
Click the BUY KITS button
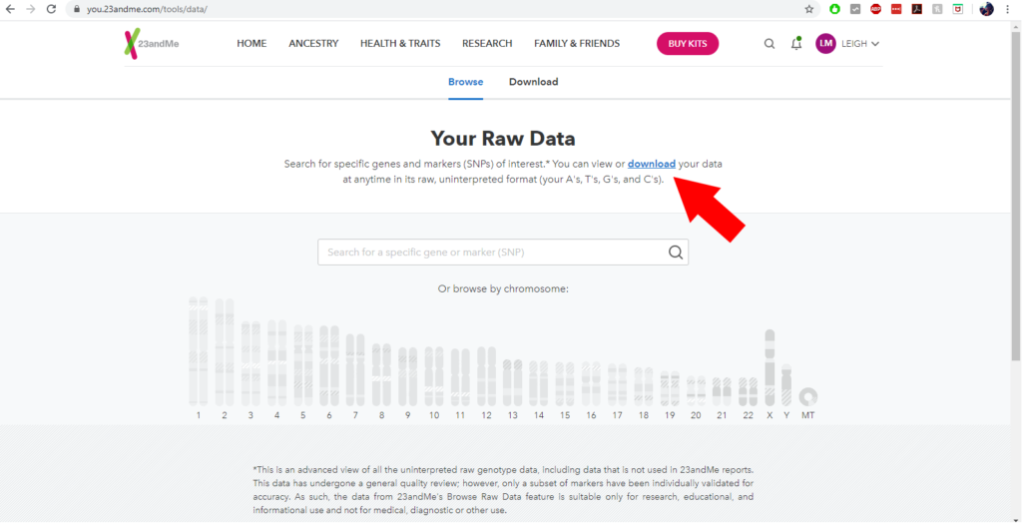pyautogui.click(x=688, y=44)
